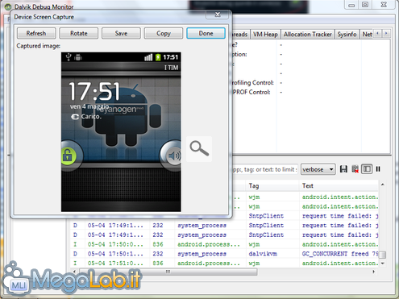Click the PID 836 cell on the 17:50:0 row
This screenshot has width=399, height=299.
click(x=158, y=244)
